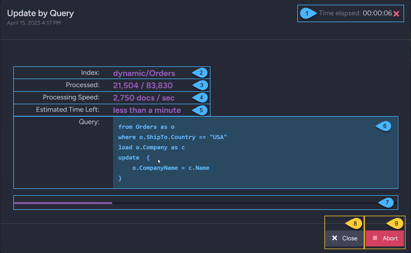Click the red X beside Time elapsed
The height and width of the screenshot is (253, 411).
point(396,14)
